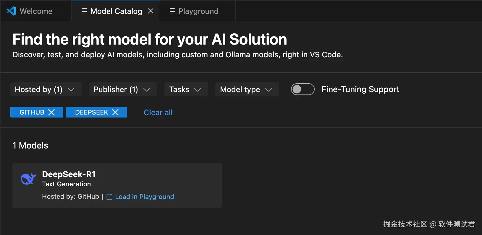The width and height of the screenshot is (482, 235).
Task: Click the Clear all filters link
Action: point(158,112)
